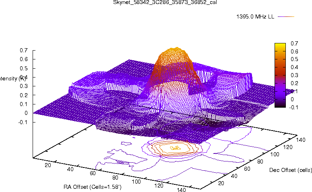The width and height of the screenshot is (312, 192).
Task: Click the color bar gradient scale
Action: [x=280, y=75]
